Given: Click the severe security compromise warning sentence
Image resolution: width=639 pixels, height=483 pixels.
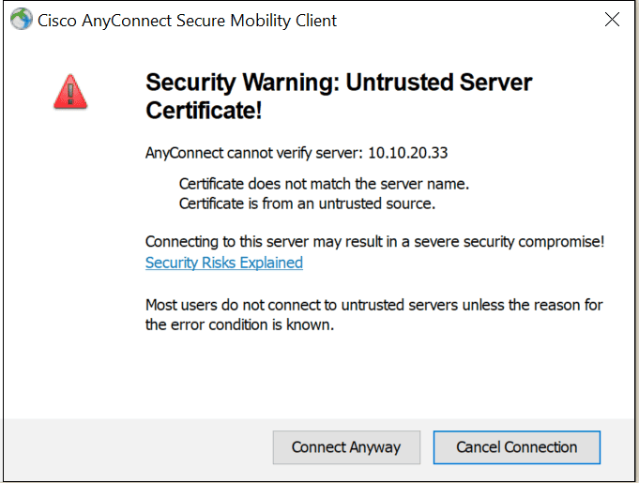Looking at the screenshot, I should coord(375,242).
